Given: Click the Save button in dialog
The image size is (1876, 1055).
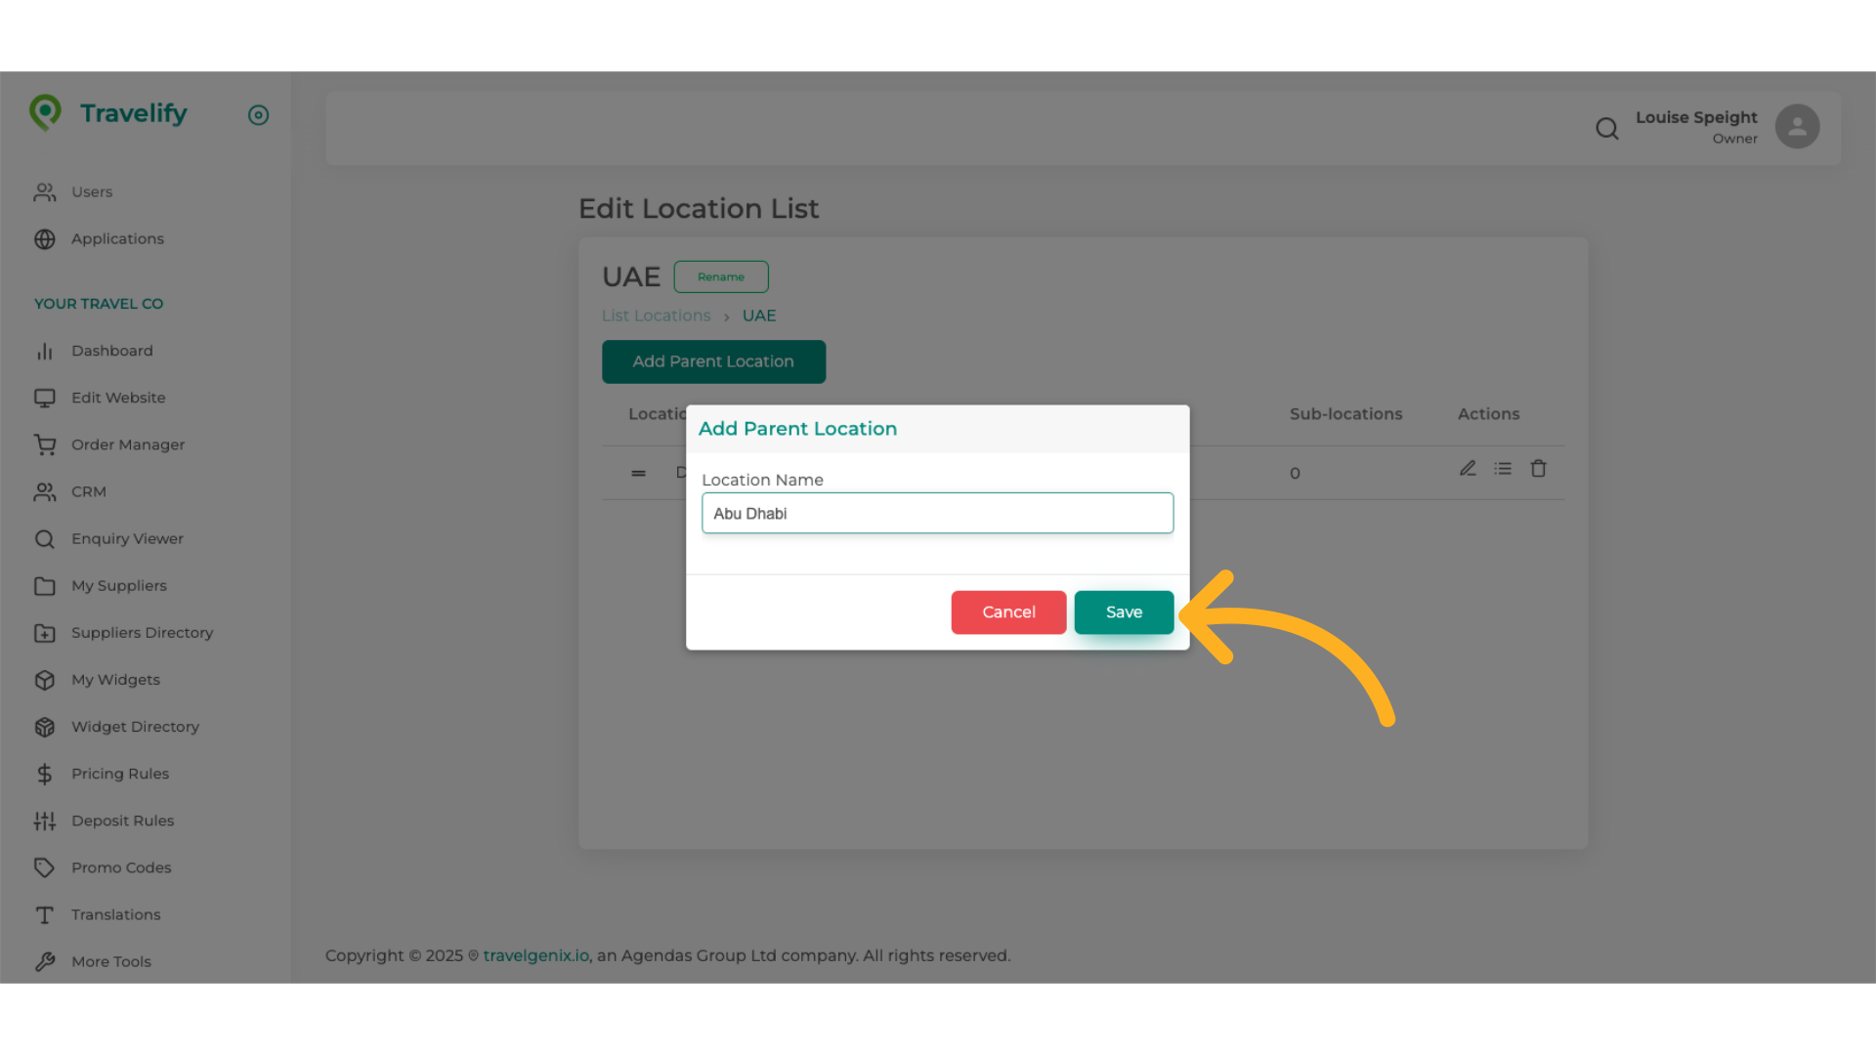Looking at the screenshot, I should pos(1124,612).
